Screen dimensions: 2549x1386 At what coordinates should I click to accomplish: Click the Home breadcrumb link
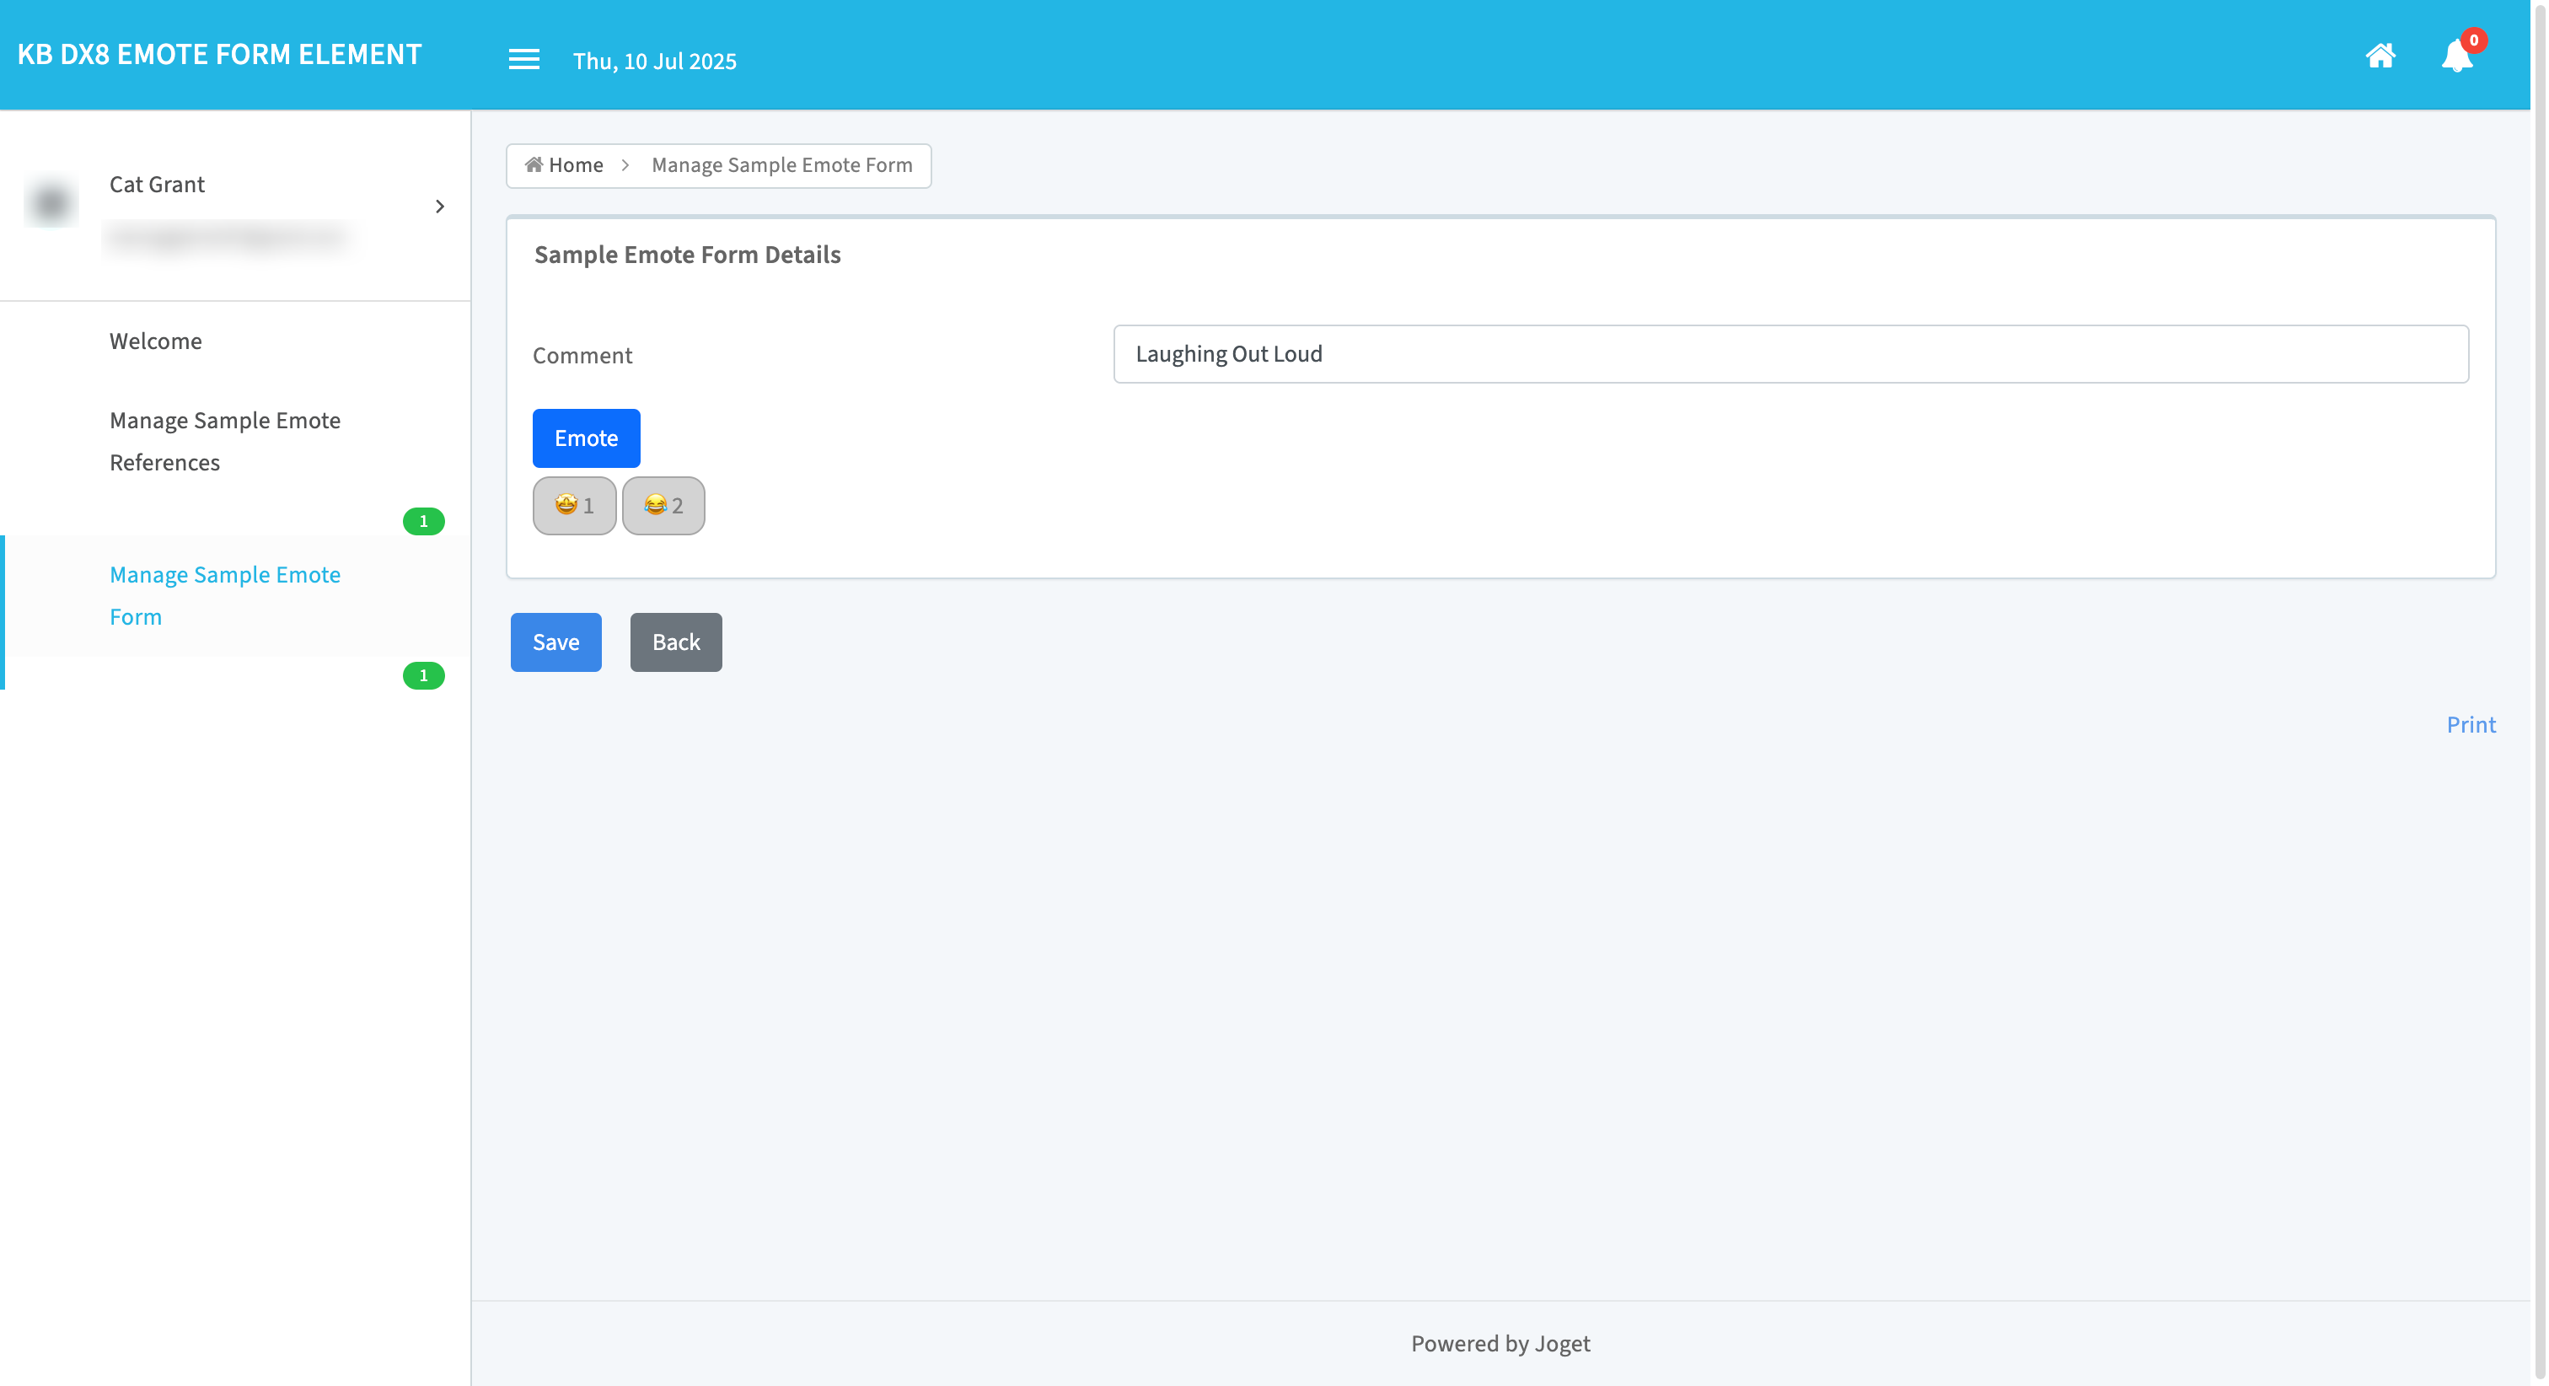point(564,165)
